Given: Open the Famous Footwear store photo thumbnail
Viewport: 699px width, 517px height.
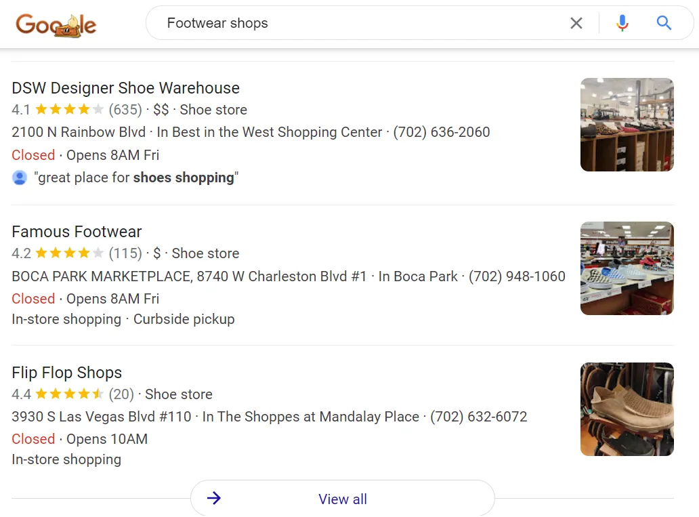Looking at the screenshot, I should pos(627,268).
